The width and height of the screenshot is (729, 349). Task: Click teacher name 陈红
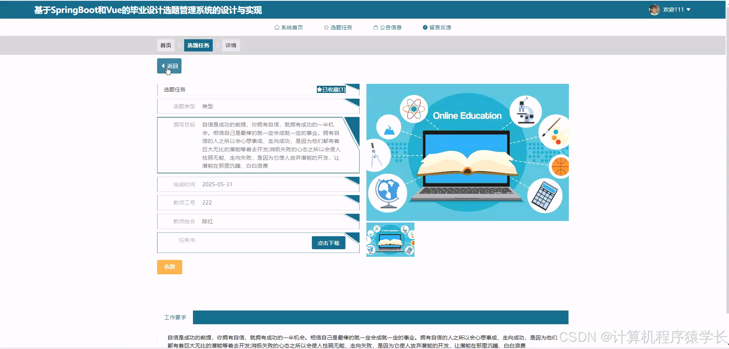pos(208,221)
